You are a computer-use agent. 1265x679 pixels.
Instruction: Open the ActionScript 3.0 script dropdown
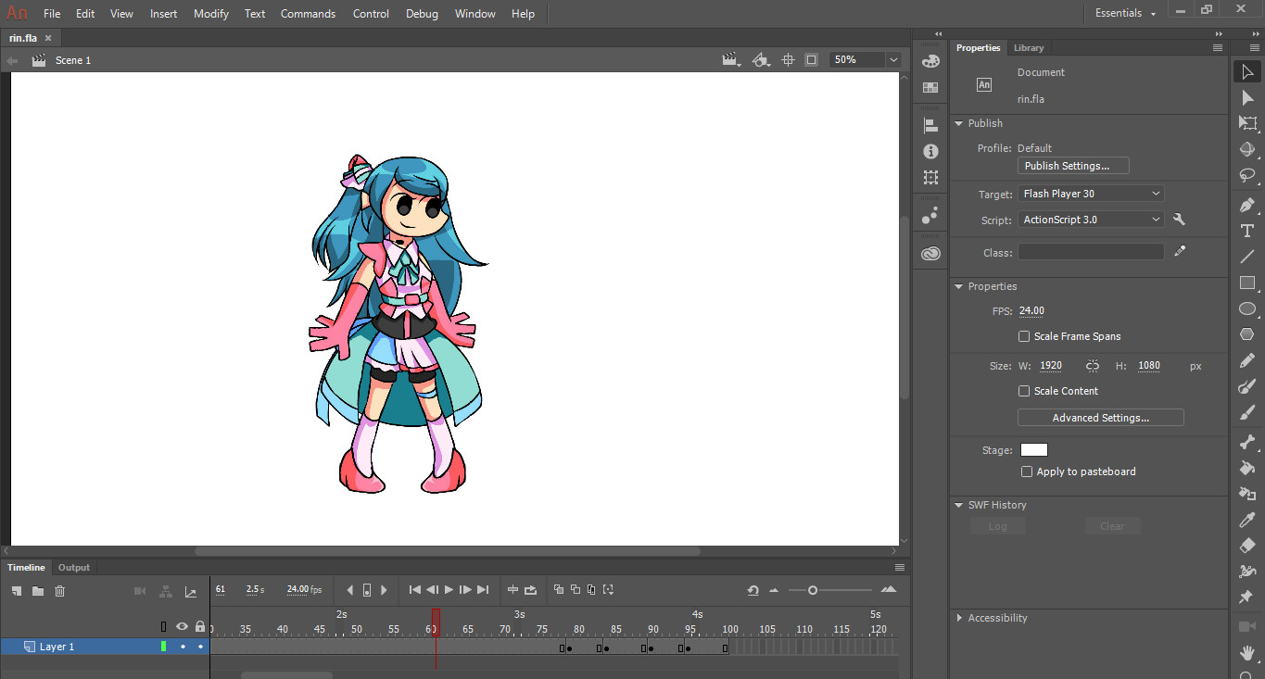coord(1091,220)
